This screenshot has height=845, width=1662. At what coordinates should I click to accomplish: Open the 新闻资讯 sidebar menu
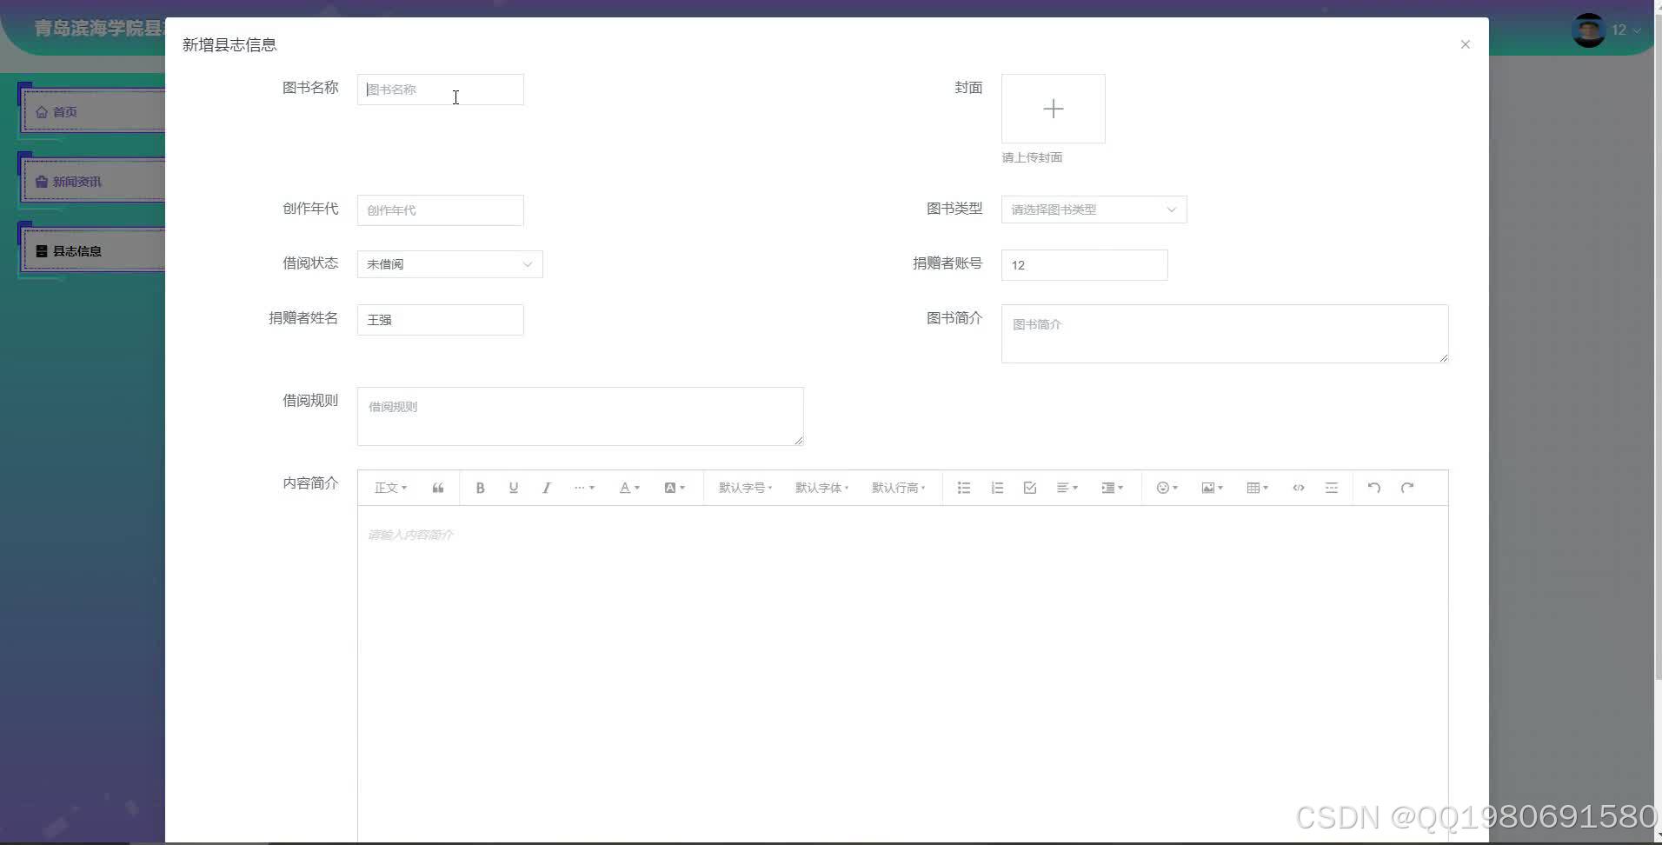click(77, 181)
